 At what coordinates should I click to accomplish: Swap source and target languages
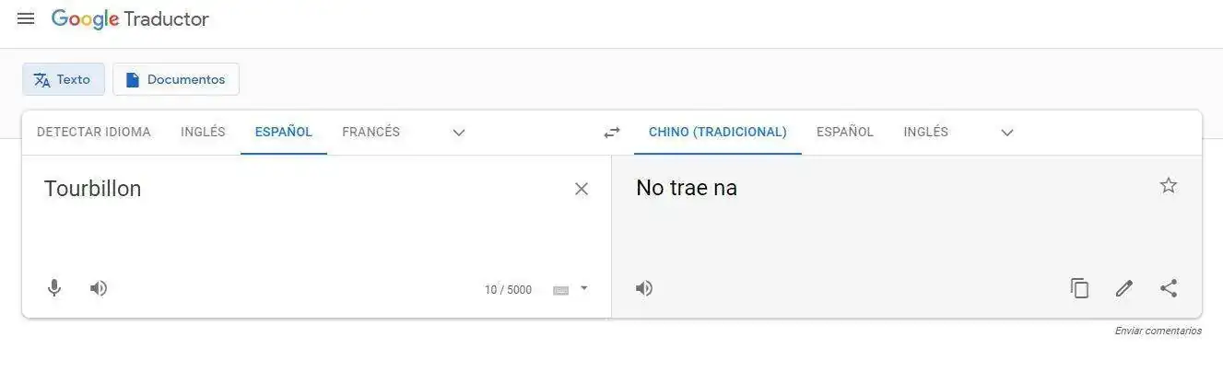pyautogui.click(x=612, y=133)
